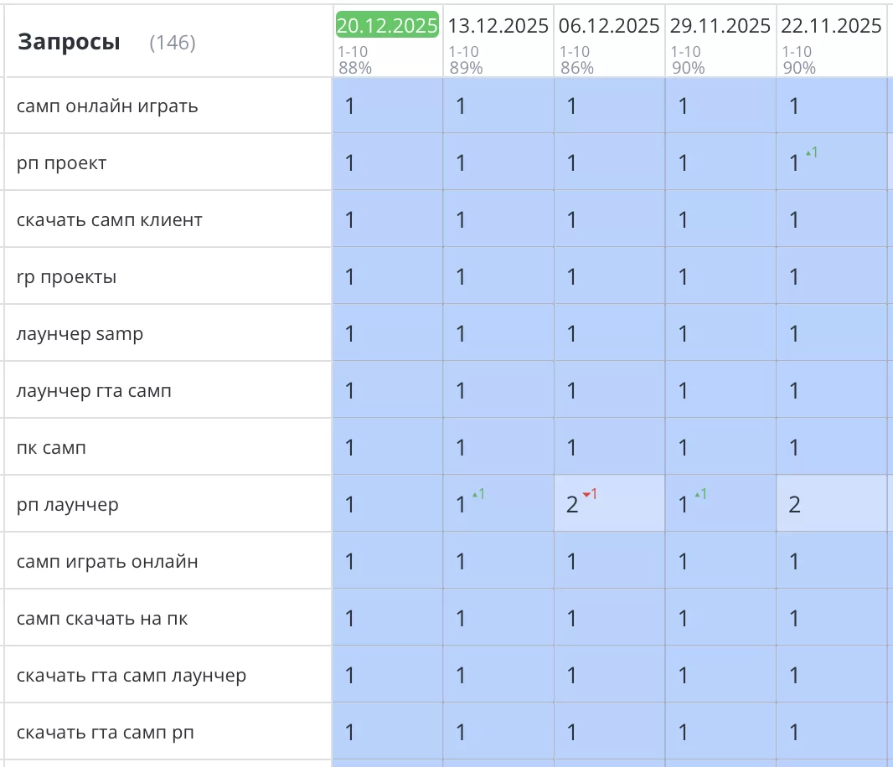Sort by the 13.12.2025 date column
The height and width of the screenshot is (767, 893).
click(498, 26)
